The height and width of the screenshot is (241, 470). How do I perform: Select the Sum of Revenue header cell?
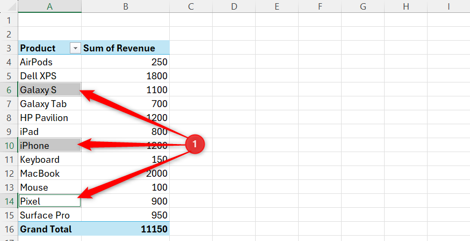click(125, 48)
